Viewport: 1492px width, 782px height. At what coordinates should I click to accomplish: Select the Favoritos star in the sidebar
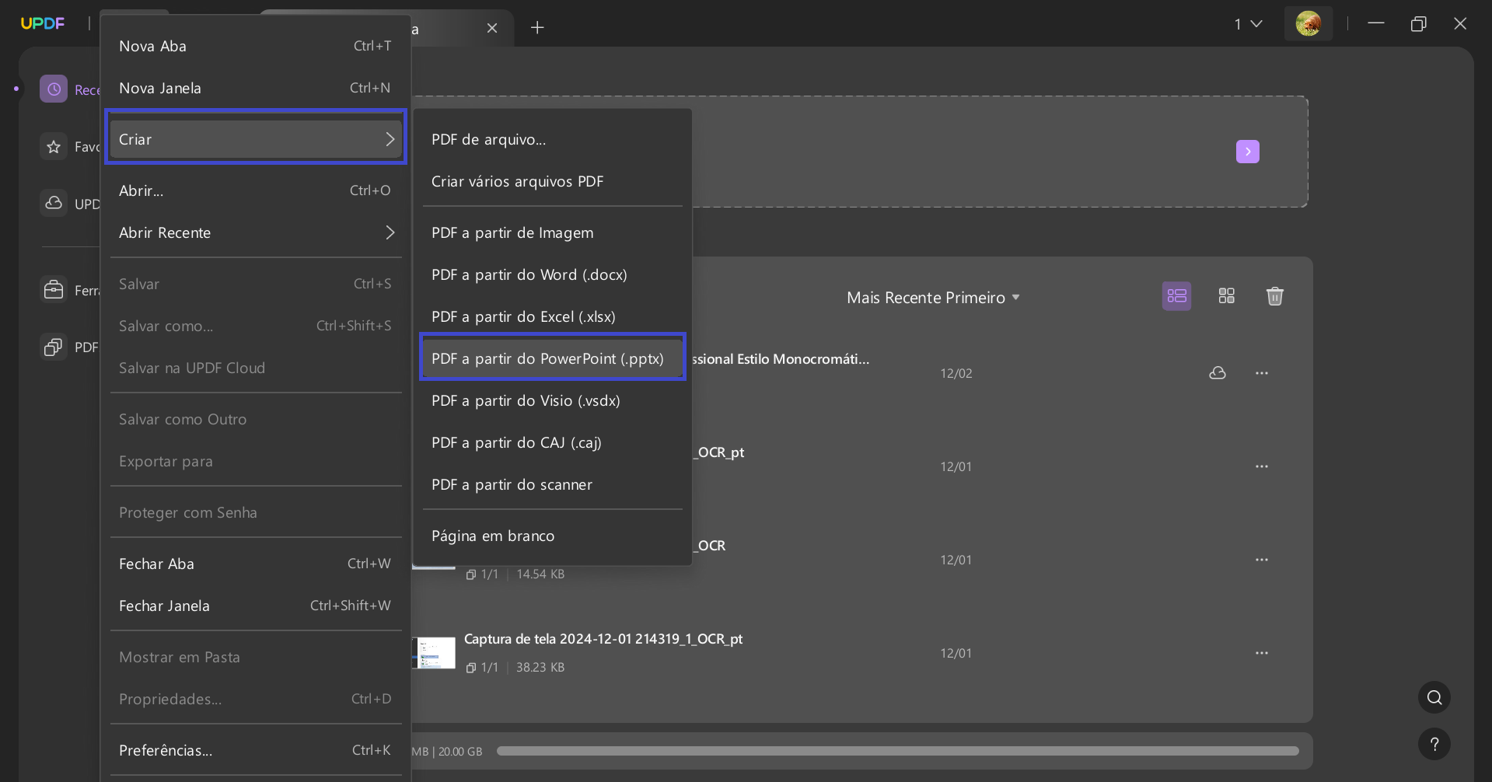point(53,147)
